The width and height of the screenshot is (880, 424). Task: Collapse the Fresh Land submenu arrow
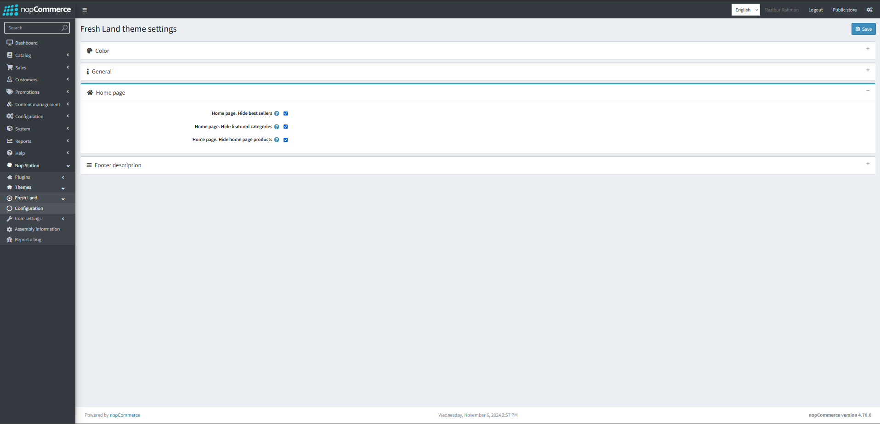tap(63, 198)
